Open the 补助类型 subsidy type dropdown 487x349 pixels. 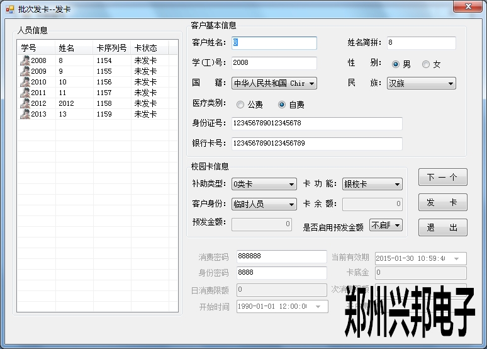click(291, 185)
